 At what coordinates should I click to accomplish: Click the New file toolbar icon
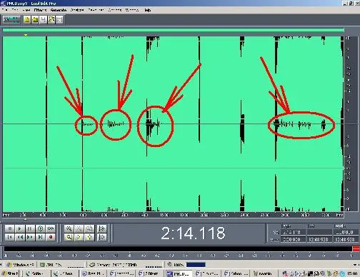(x=27, y=20)
